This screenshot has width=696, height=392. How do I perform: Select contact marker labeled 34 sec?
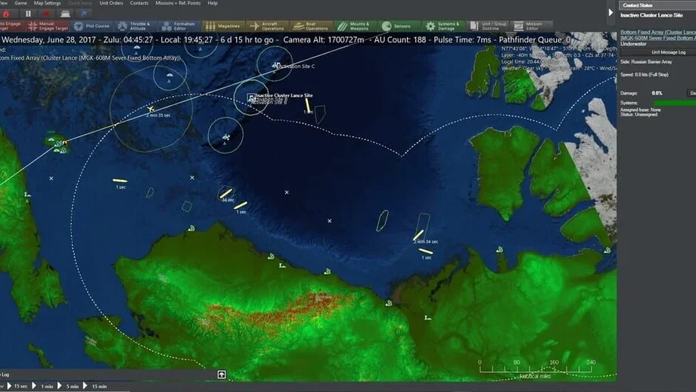coord(226,194)
